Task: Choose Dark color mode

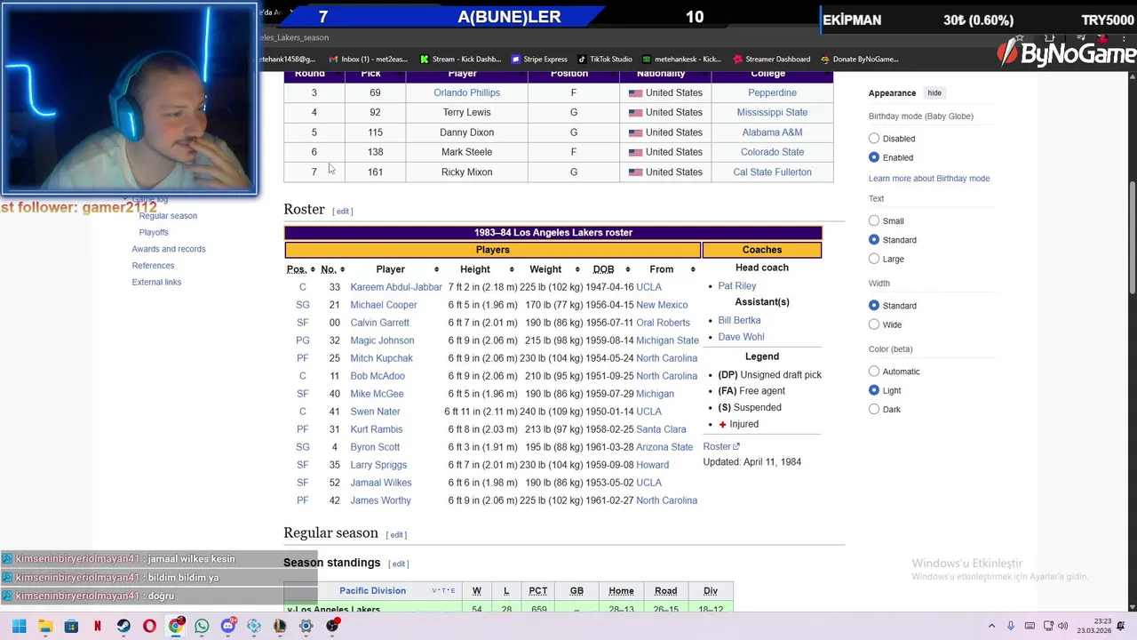Action: [874, 410]
